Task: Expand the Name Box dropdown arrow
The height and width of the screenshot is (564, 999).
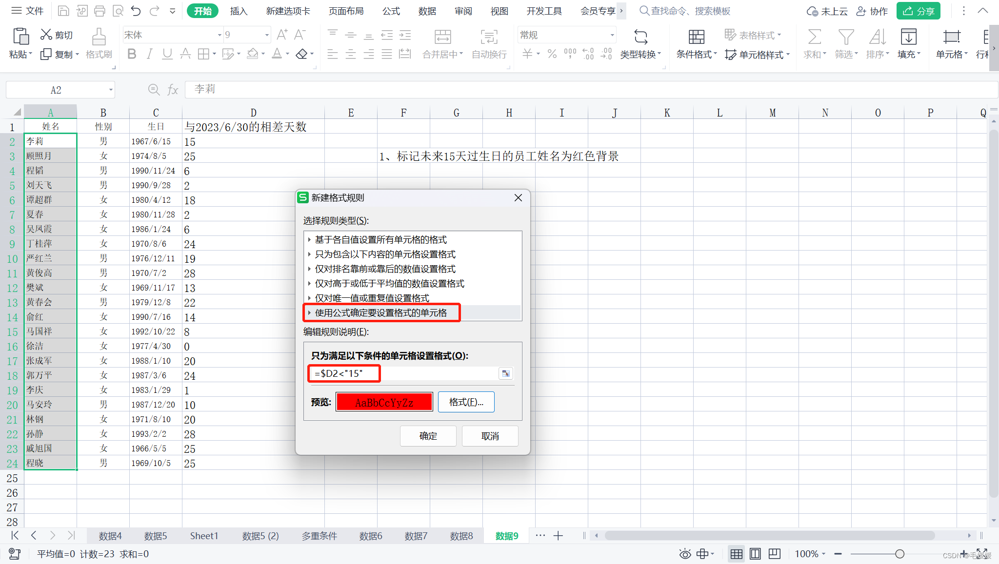Action: pyautogui.click(x=111, y=90)
